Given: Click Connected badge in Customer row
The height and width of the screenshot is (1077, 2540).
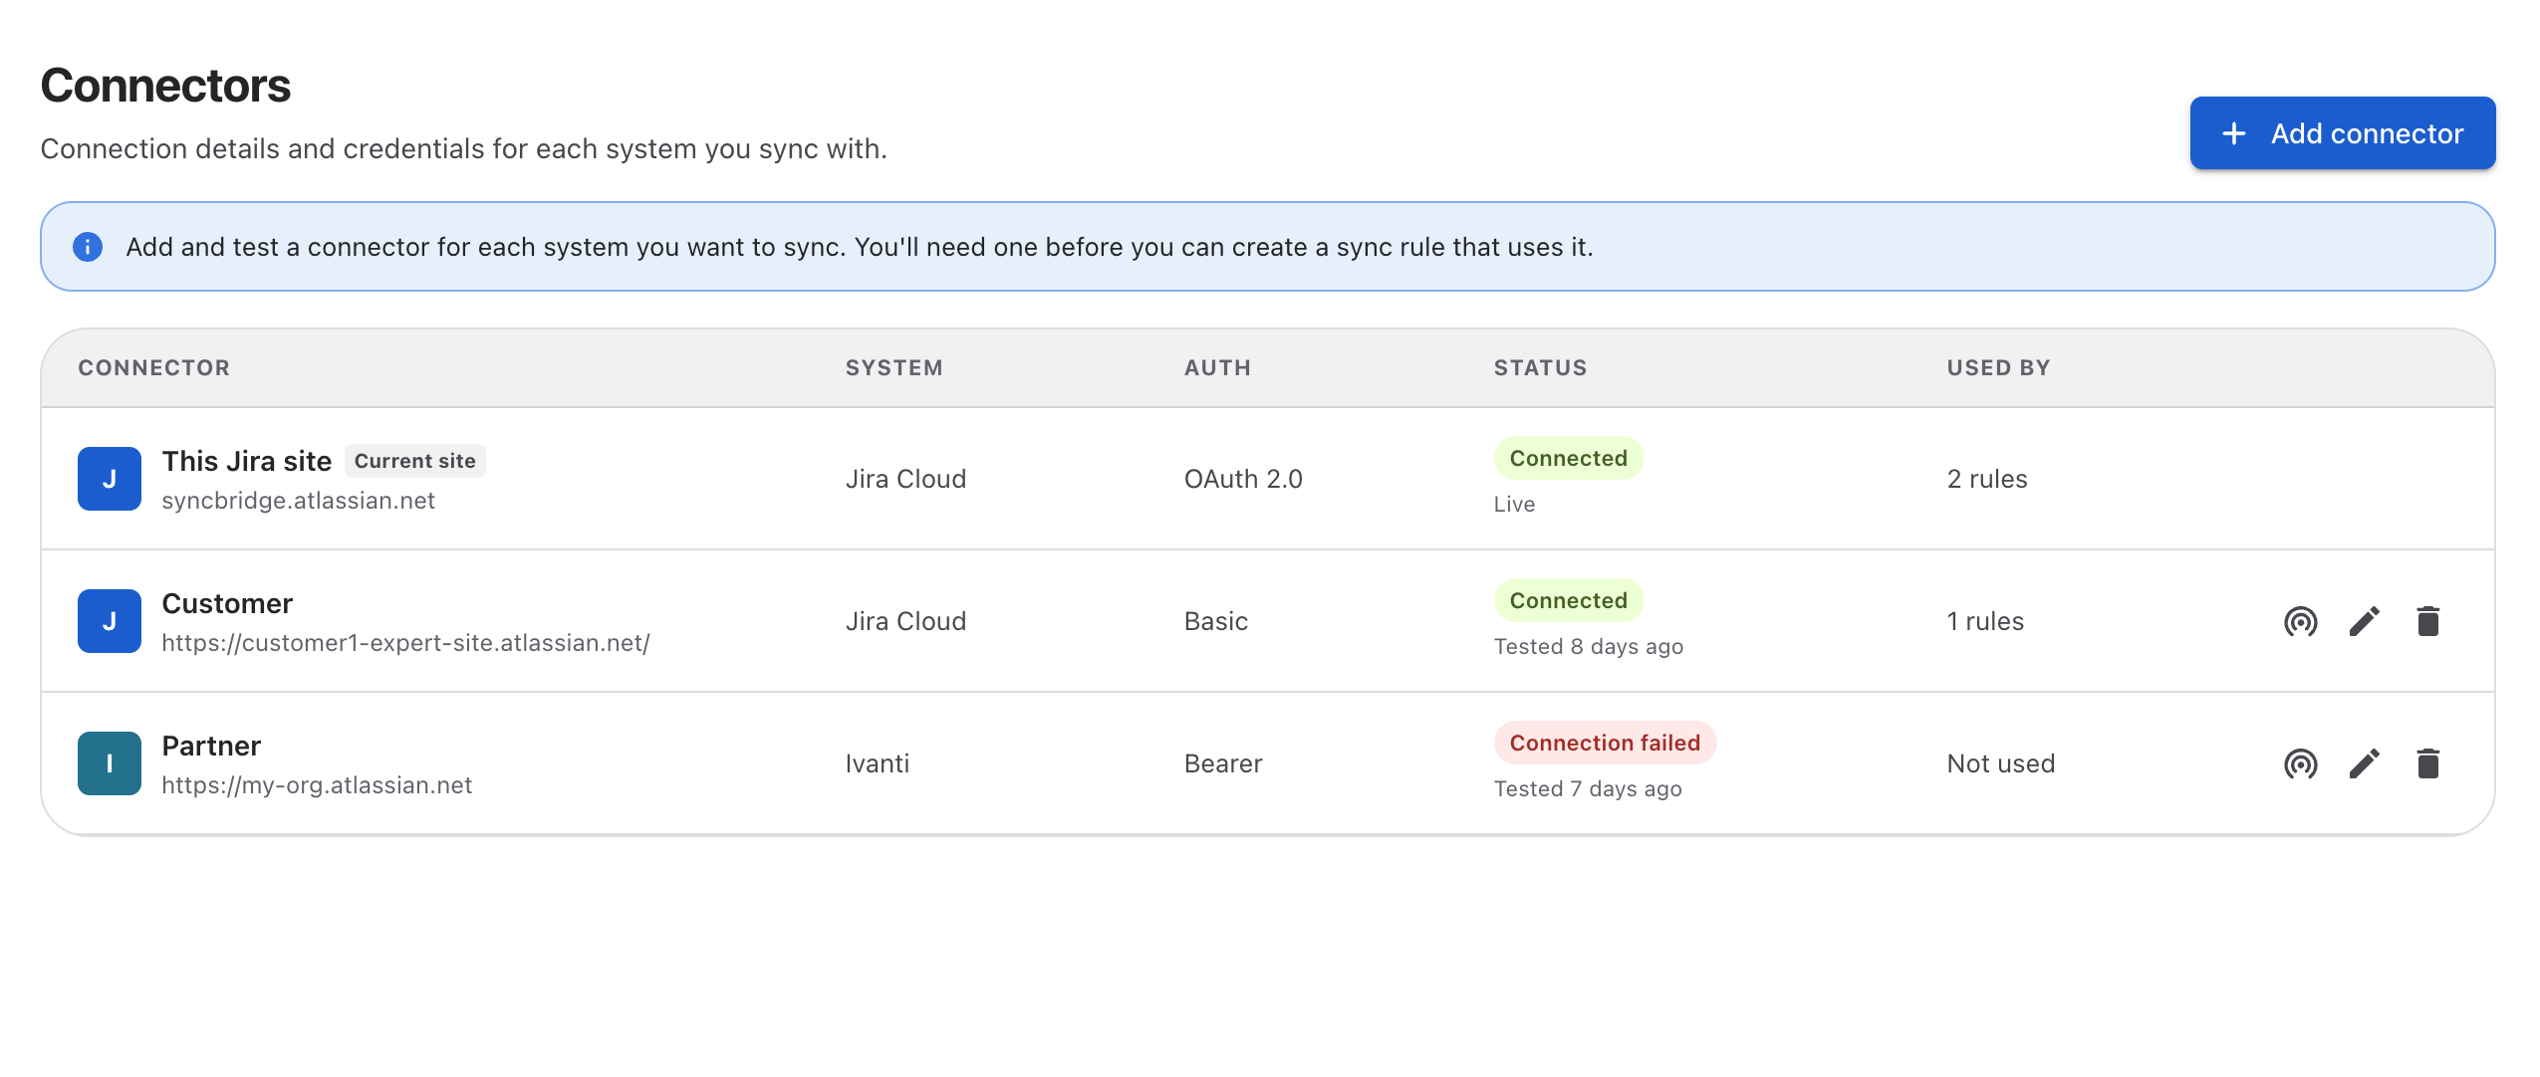Looking at the screenshot, I should tap(1568, 600).
